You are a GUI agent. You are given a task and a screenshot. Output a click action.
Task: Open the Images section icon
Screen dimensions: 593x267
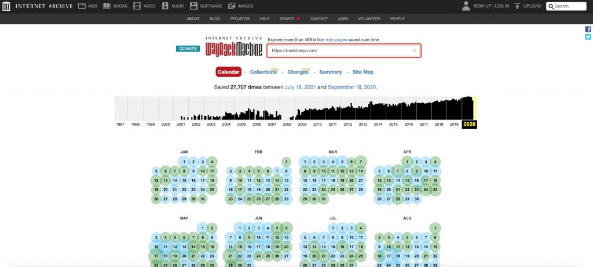[232, 6]
